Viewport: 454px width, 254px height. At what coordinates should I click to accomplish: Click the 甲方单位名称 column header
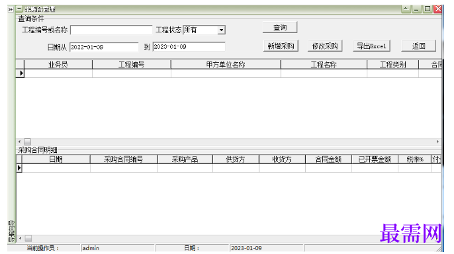point(226,65)
